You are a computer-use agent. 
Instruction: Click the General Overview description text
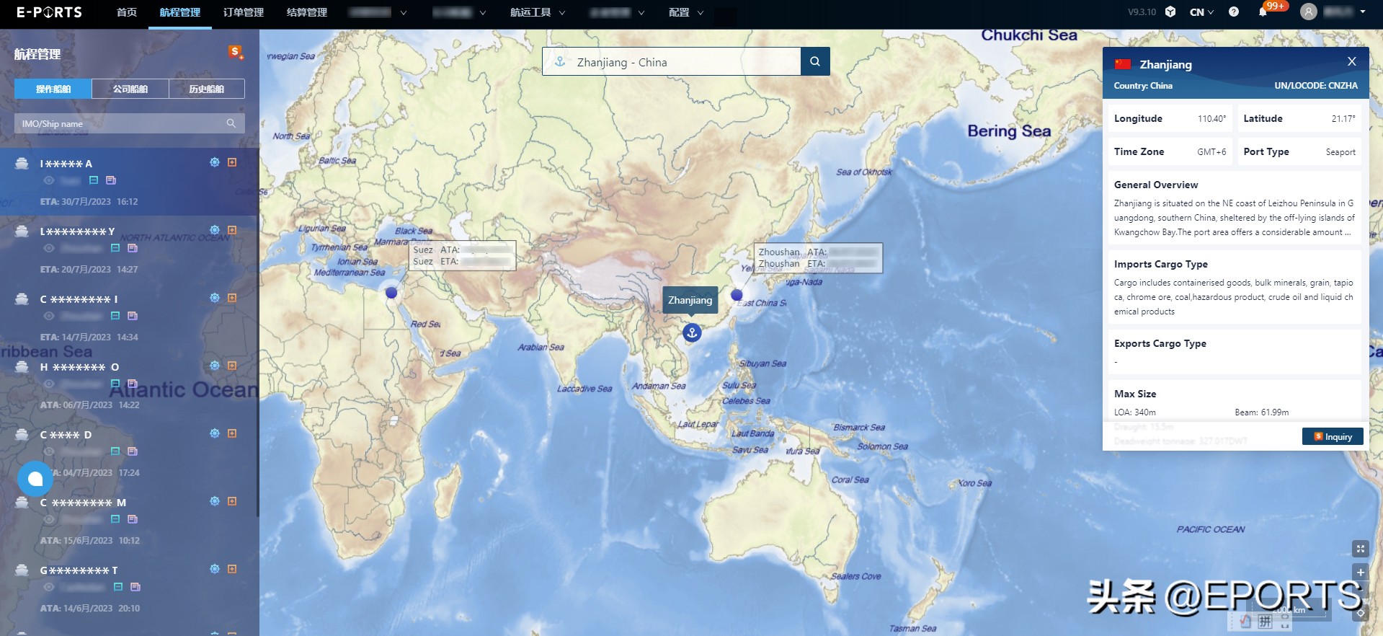click(1235, 218)
